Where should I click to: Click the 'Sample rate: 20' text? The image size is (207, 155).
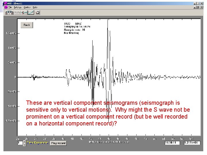(74, 30)
